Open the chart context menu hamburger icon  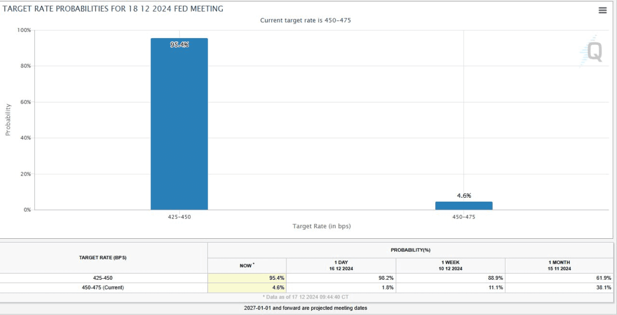(603, 10)
